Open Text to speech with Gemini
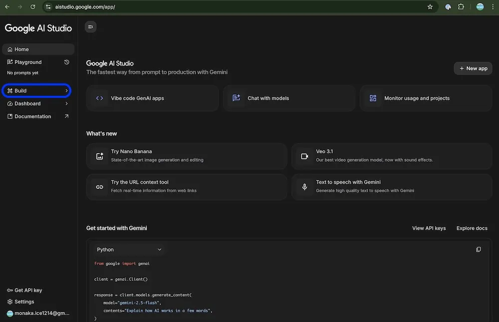Screen dimensions: 499x322 [392, 186]
